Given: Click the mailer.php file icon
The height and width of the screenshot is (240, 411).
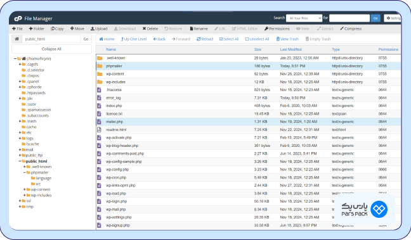Looking at the screenshot, I should pyautogui.click(x=99, y=122).
